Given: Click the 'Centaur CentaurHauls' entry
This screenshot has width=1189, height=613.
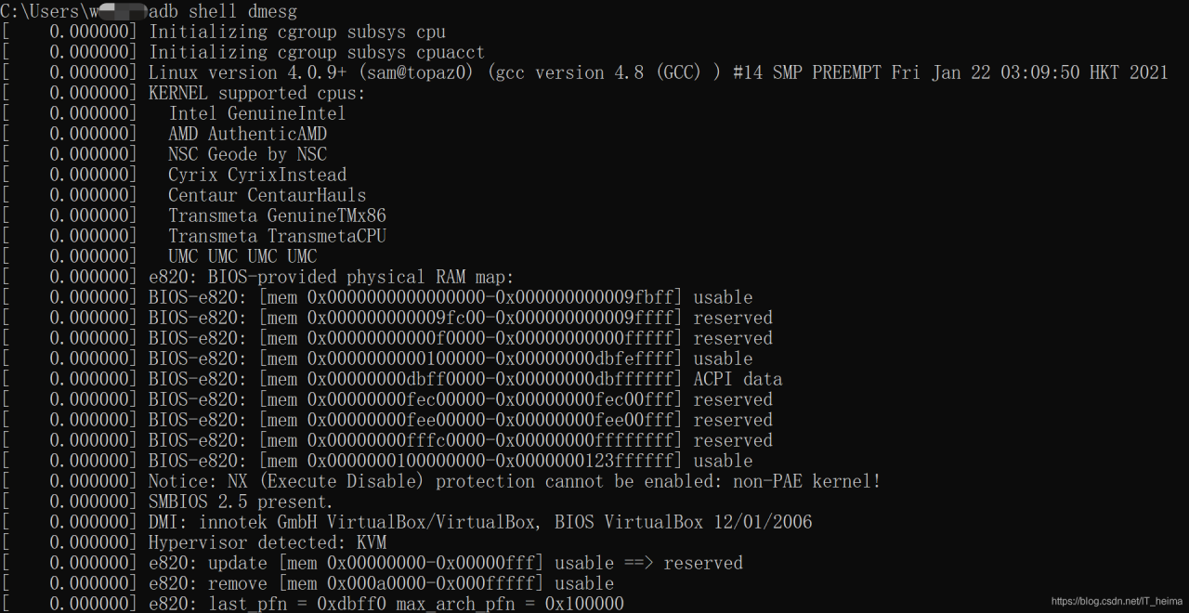Looking at the screenshot, I should click(x=267, y=195).
